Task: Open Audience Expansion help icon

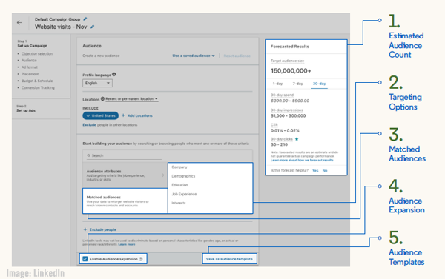Action: pos(141,259)
